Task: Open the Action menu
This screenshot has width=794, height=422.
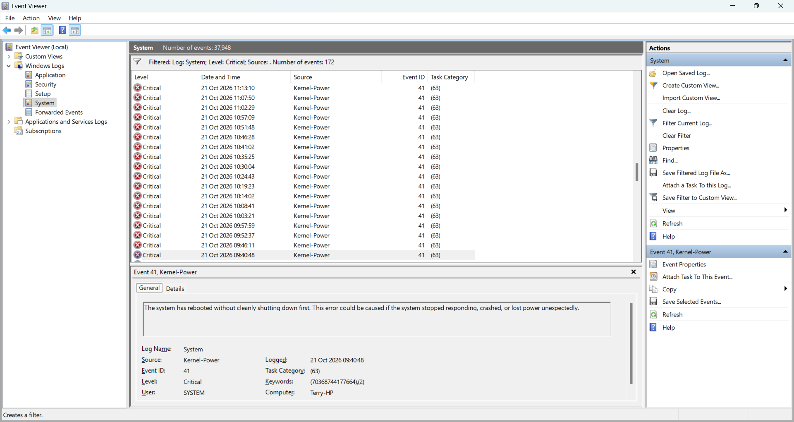Action: coord(31,18)
